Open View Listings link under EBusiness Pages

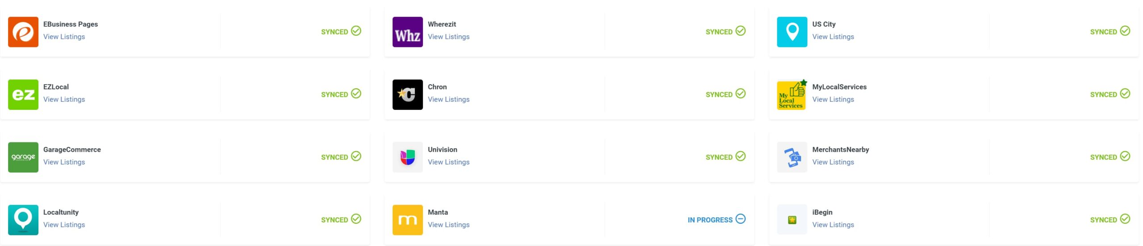64,37
